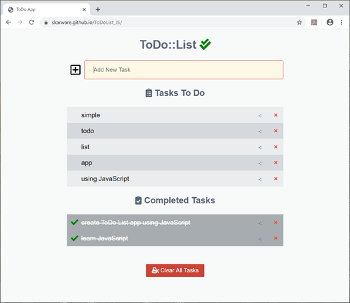The image size is (350, 303).
Task: Click blue share icon for 'list' task
Action: coord(260,148)
